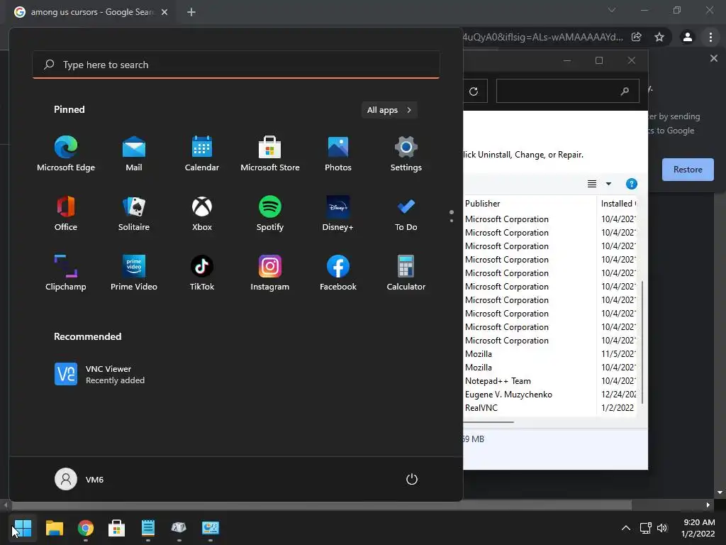Click the Start menu search box

coord(236,65)
